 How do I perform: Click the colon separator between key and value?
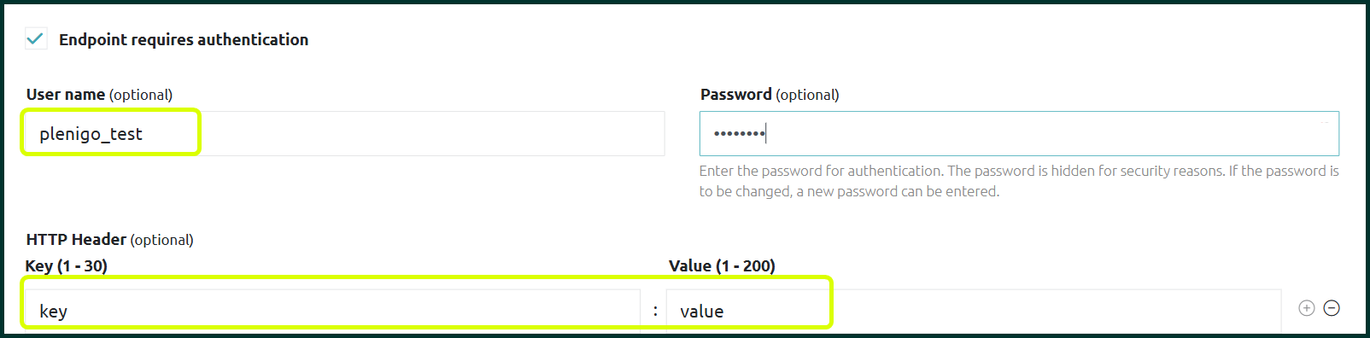(x=655, y=312)
